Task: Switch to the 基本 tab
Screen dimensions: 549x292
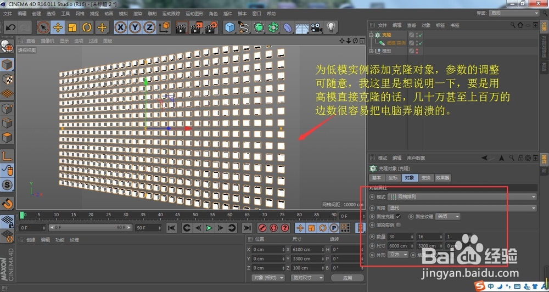Action: pyautogui.click(x=377, y=178)
